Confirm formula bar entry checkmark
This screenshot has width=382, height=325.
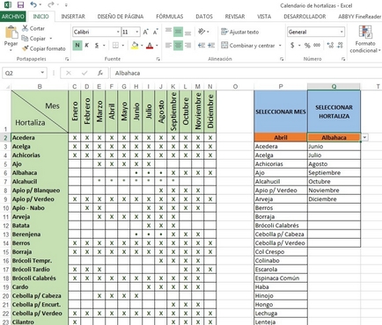pos(84,73)
